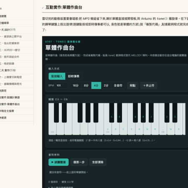Switch input mode to 點按輸入
The image size is (188, 188).
57,76
